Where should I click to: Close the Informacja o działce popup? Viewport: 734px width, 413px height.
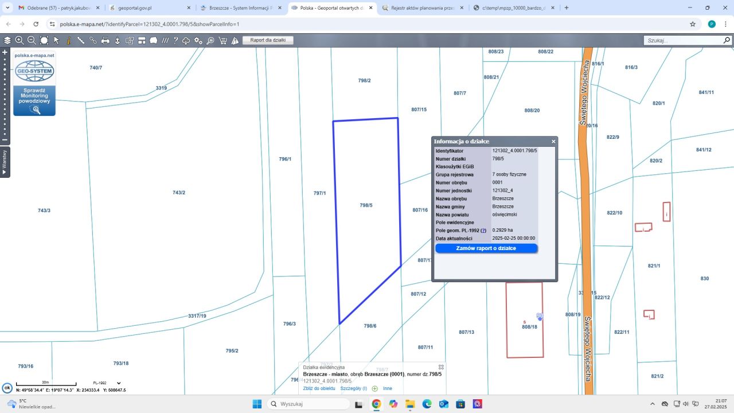[x=553, y=141]
